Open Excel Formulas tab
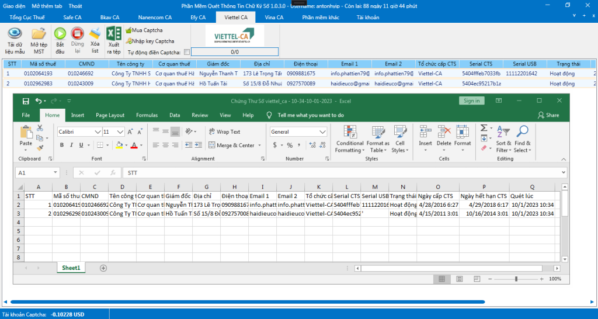 coord(147,115)
